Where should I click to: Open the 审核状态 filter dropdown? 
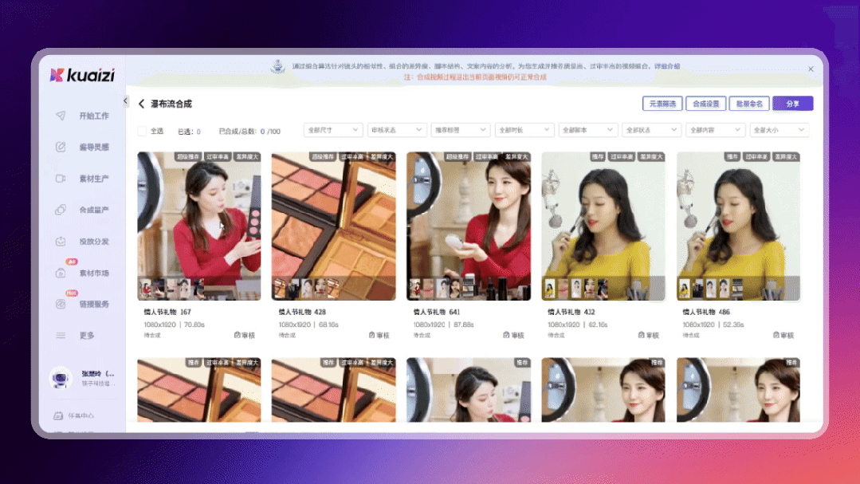[397, 130]
